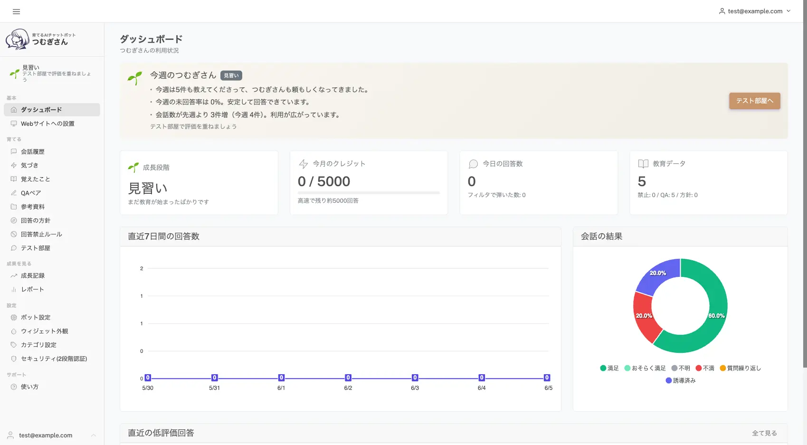The image size is (807, 445).
Task: Click the 成長記録 trend icon
Action: click(14, 275)
